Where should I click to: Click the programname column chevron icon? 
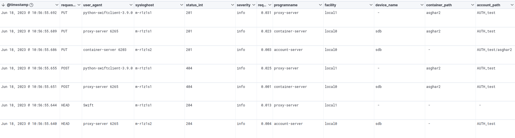[320, 5]
